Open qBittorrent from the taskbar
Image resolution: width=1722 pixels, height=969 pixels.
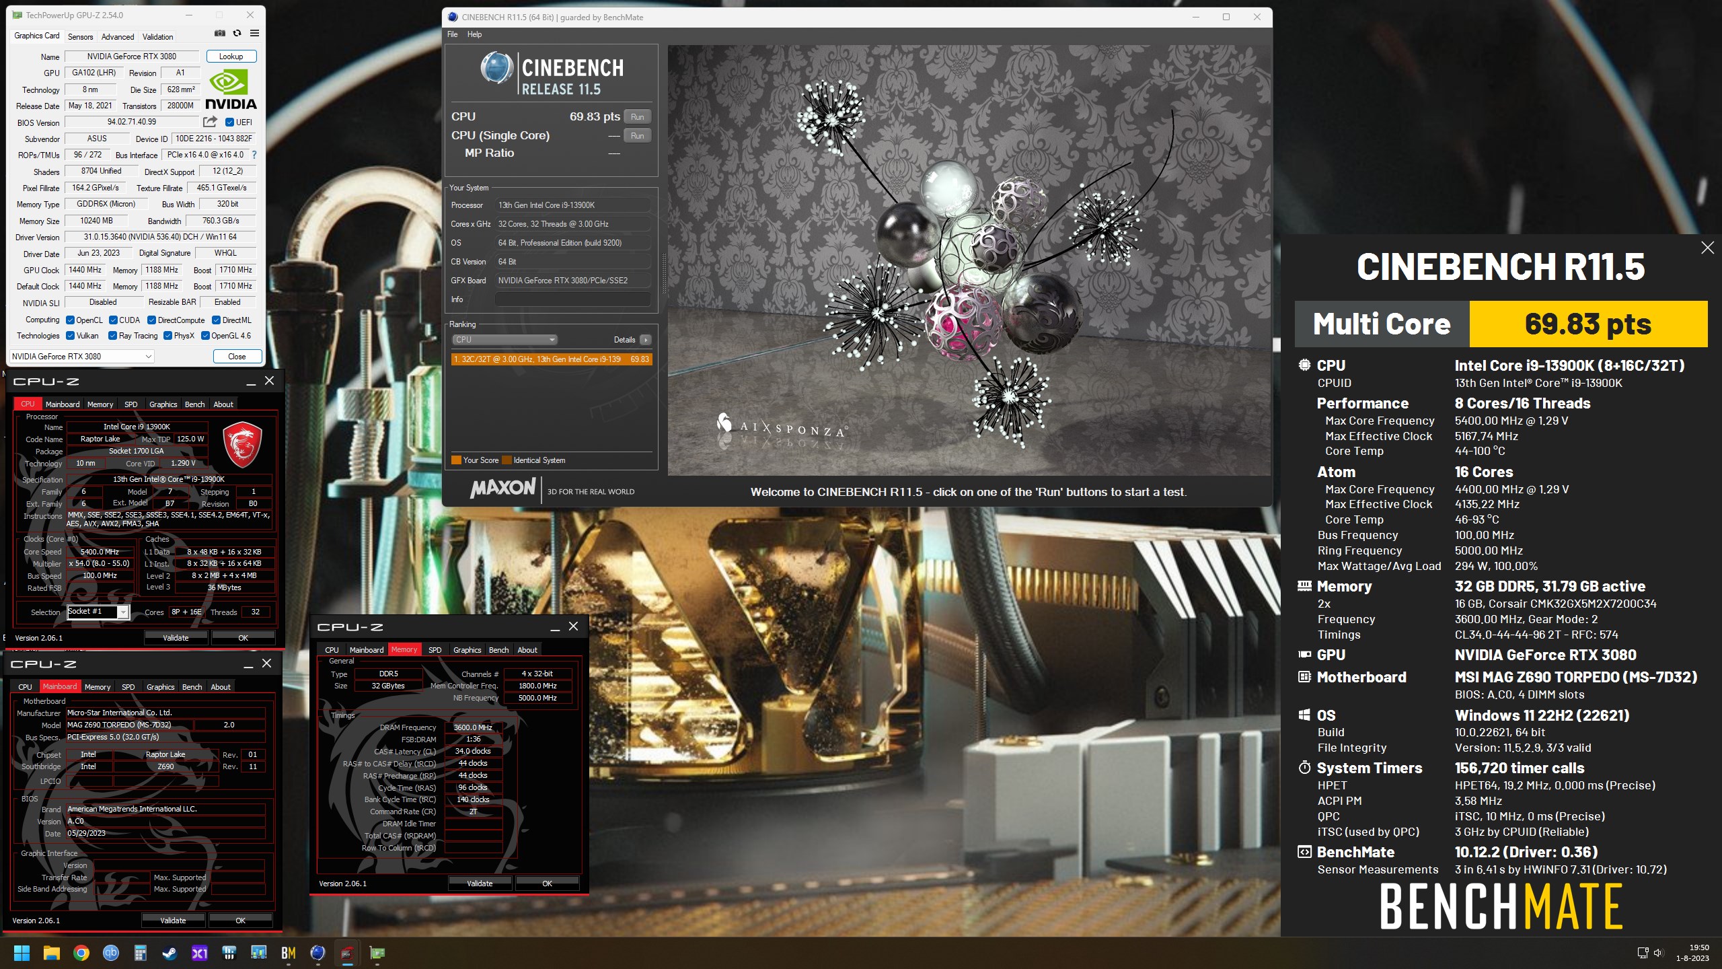111,953
